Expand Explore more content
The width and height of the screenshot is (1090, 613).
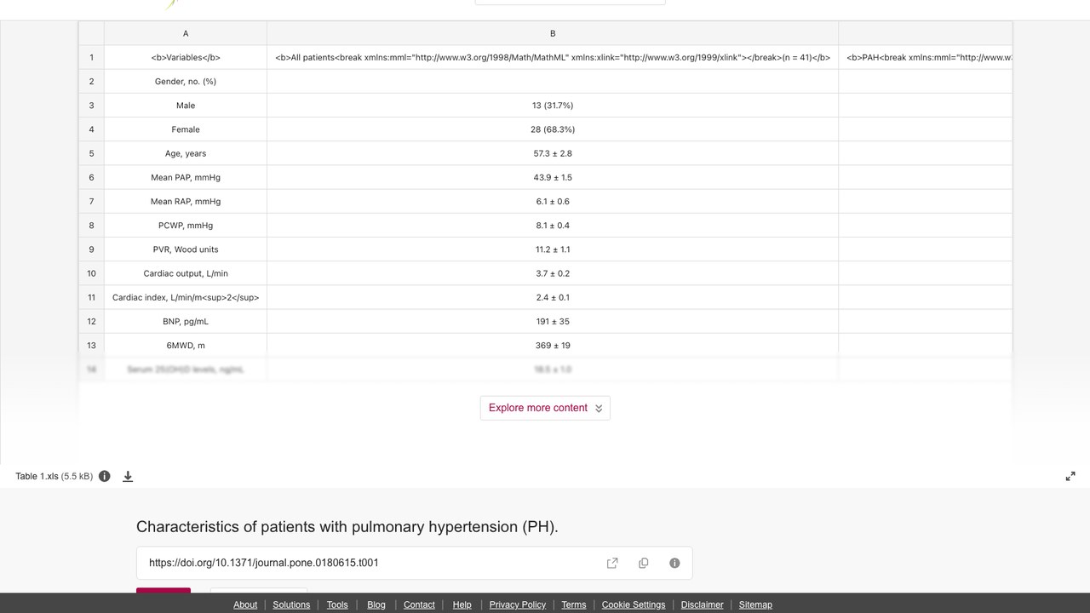545,408
